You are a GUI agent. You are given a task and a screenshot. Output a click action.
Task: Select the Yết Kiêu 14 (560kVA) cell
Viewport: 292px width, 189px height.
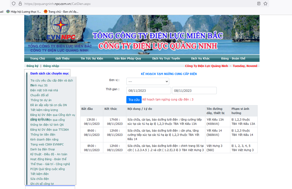click(218, 135)
